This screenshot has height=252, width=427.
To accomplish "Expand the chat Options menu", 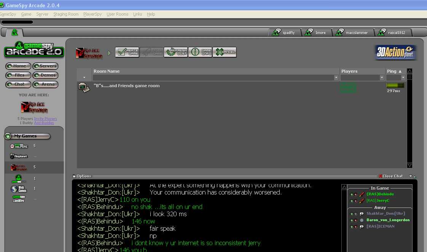I will (82, 176).
